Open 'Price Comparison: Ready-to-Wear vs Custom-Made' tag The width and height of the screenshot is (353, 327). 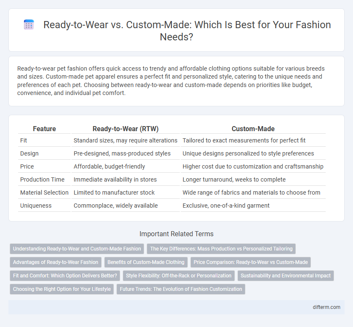(250, 262)
